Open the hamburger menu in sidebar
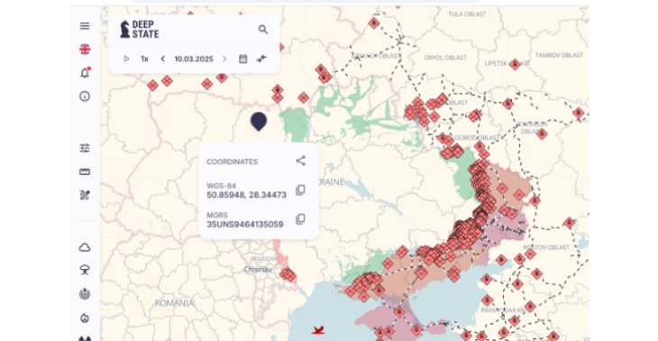 pyautogui.click(x=85, y=26)
